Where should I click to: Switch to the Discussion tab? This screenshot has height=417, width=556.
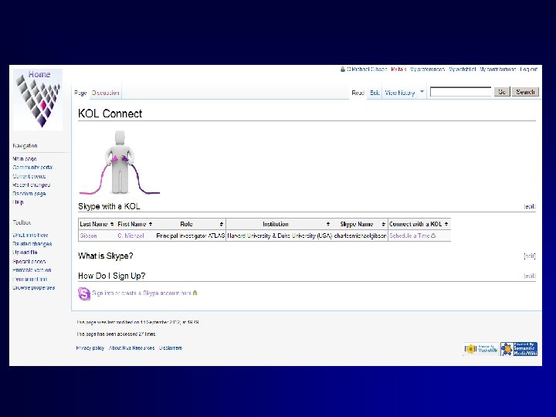[105, 93]
